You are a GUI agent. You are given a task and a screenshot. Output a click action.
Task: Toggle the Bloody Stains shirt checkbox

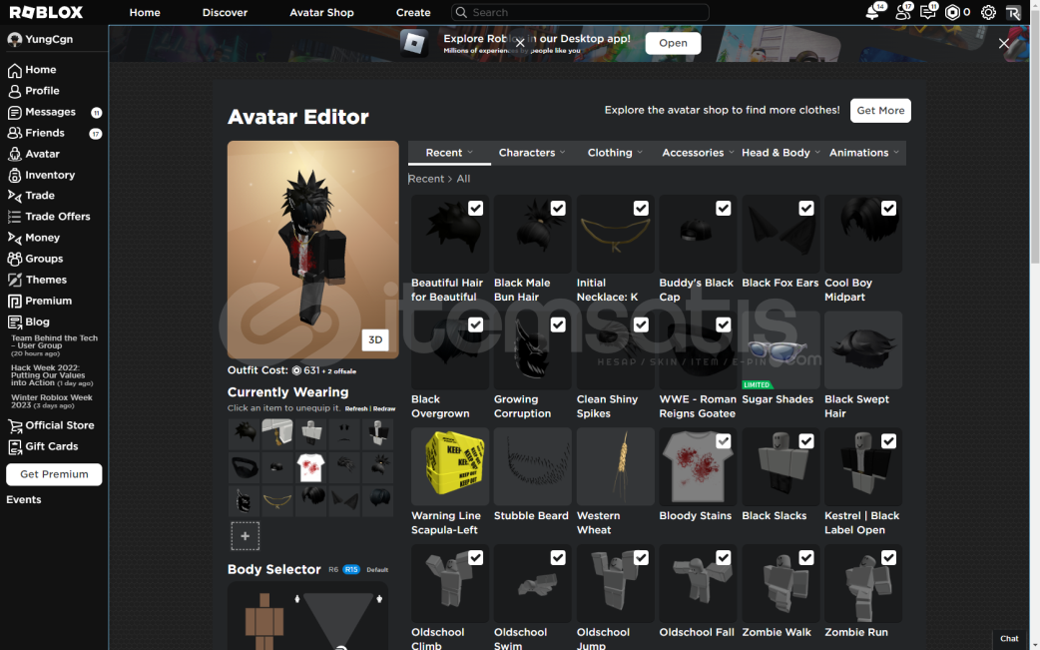click(x=723, y=441)
